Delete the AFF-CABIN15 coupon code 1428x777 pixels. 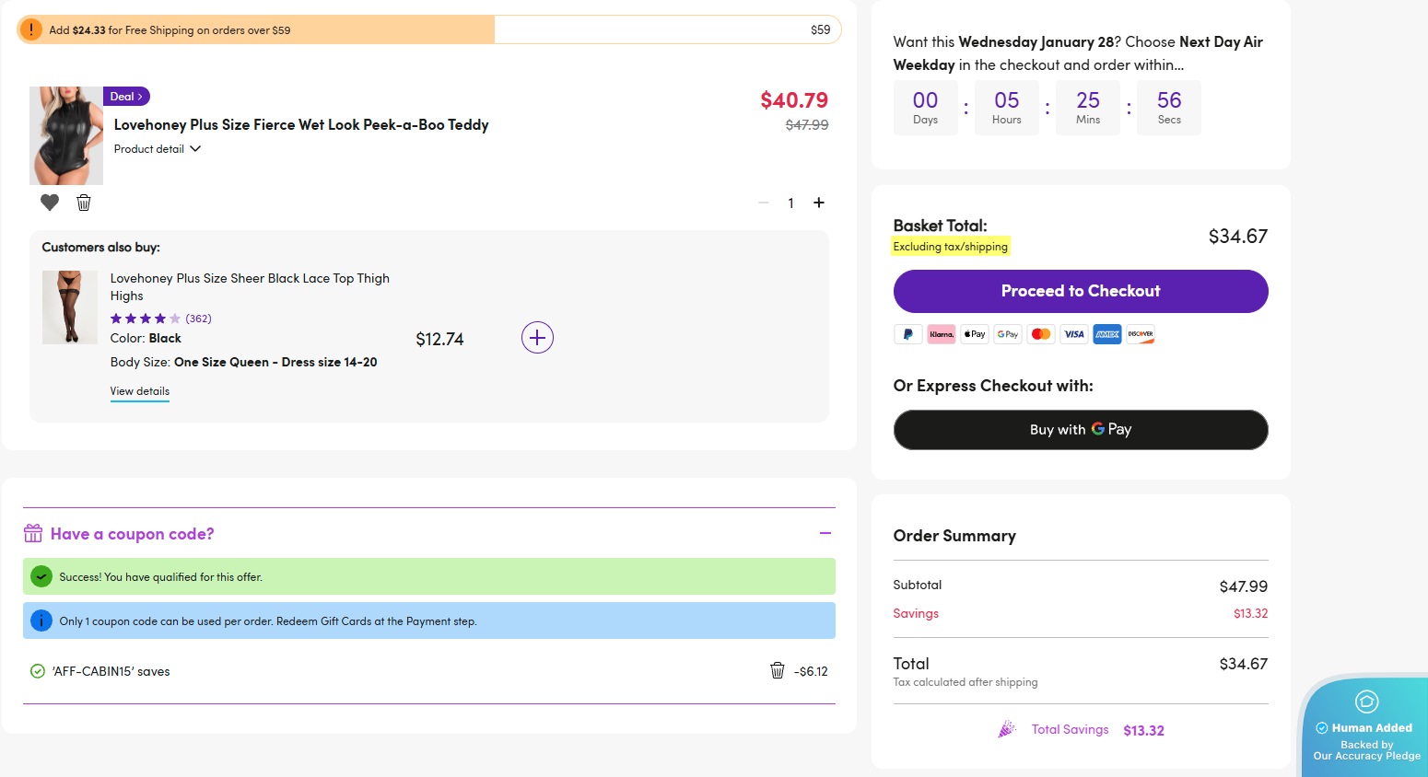(x=778, y=670)
